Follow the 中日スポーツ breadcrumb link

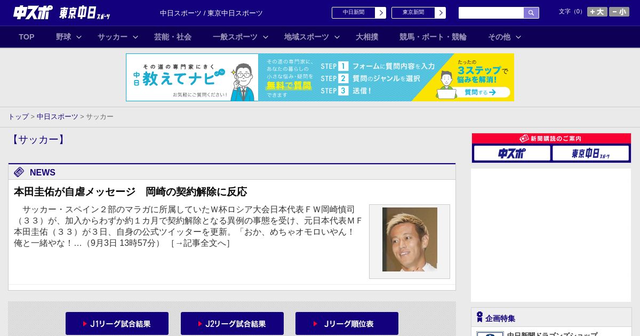pyautogui.click(x=58, y=116)
